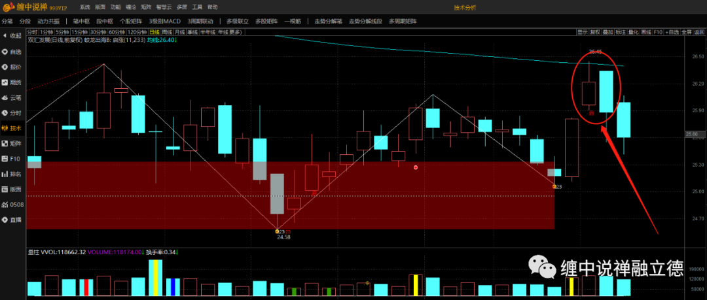Switch to 5分钟 period tab
The width and height of the screenshot is (707, 300).
pyautogui.click(x=62, y=32)
